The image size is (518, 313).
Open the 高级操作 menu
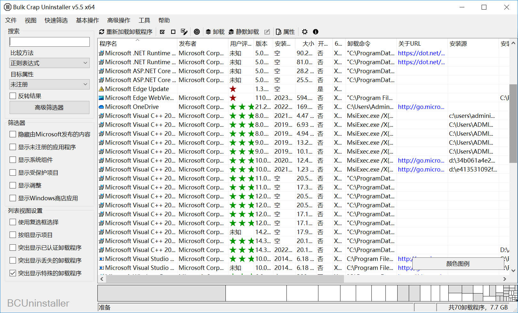[x=119, y=20]
